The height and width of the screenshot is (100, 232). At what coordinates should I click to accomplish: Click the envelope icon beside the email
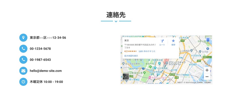coord(23,71)
